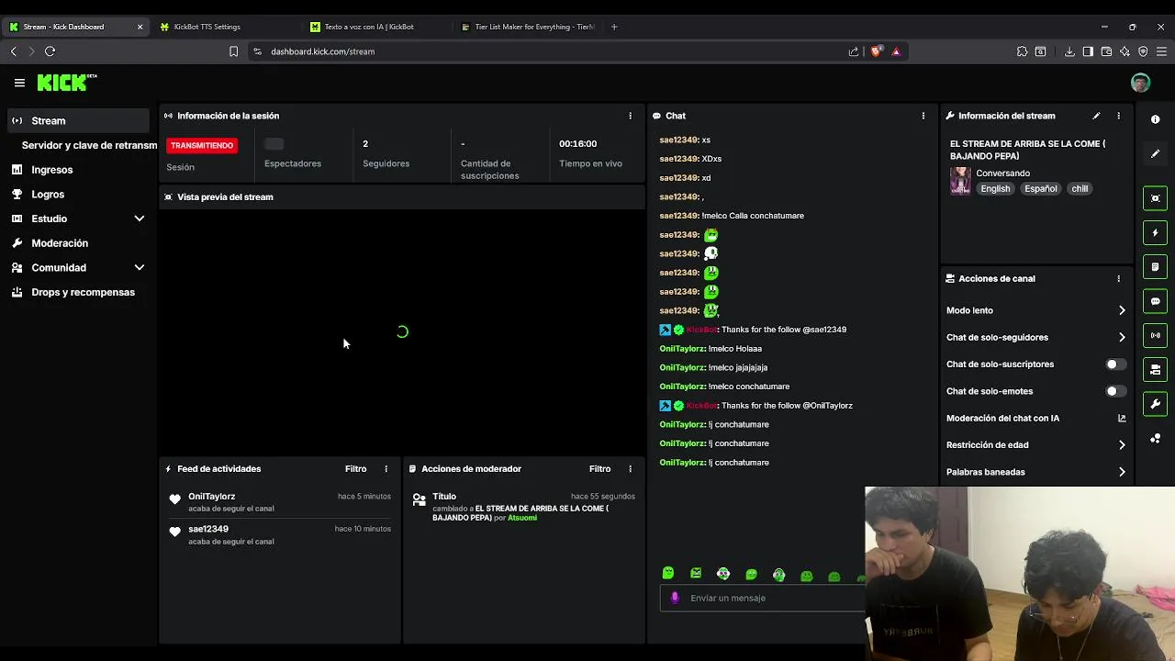Toggle the wrench widget icon in the right sidebar
This screenshot has width=1175, height=661.
[1155, 404]
